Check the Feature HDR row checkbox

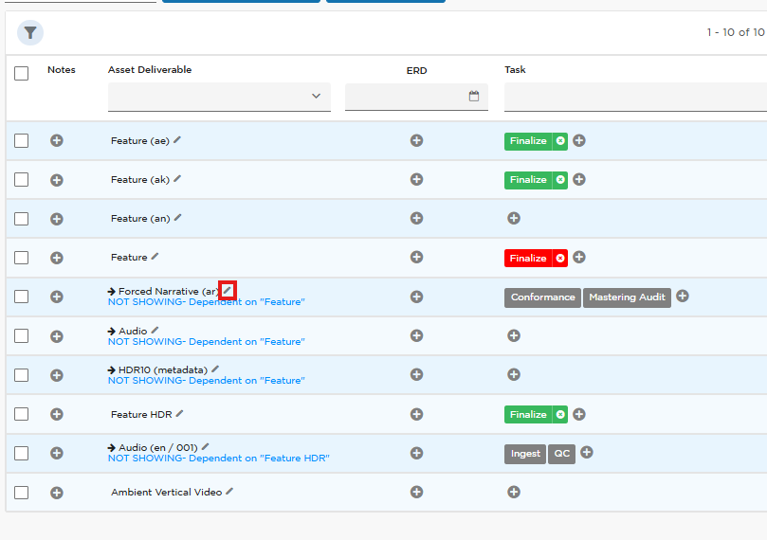click(x=21, y=414)
